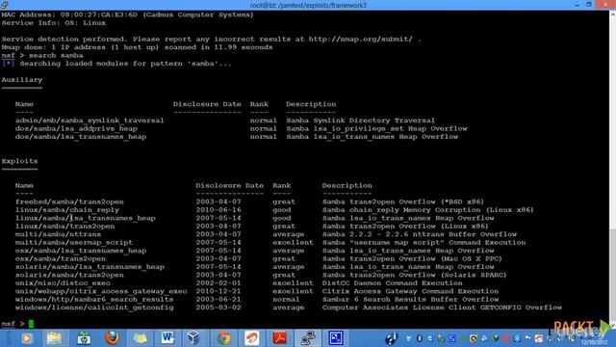Click 'linux/samba/chain_reply' exploit name
The image size is (616, 347).
[x=67, y=210]
